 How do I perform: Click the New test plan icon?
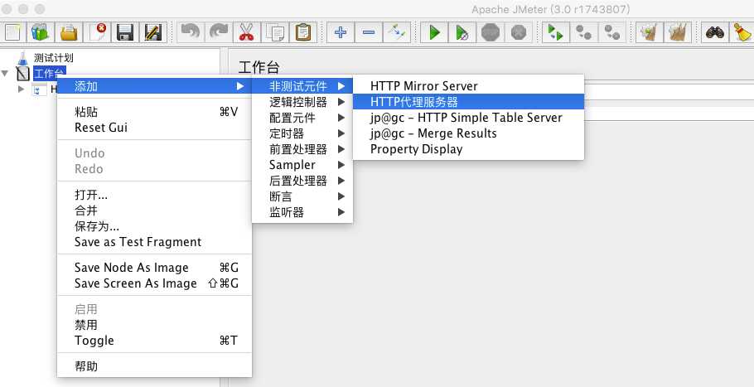point(12,32)
